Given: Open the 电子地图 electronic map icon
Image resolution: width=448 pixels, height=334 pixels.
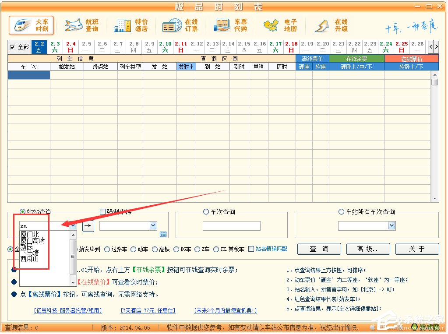Looking at the screenshot, I should click(x=280, y=25).
